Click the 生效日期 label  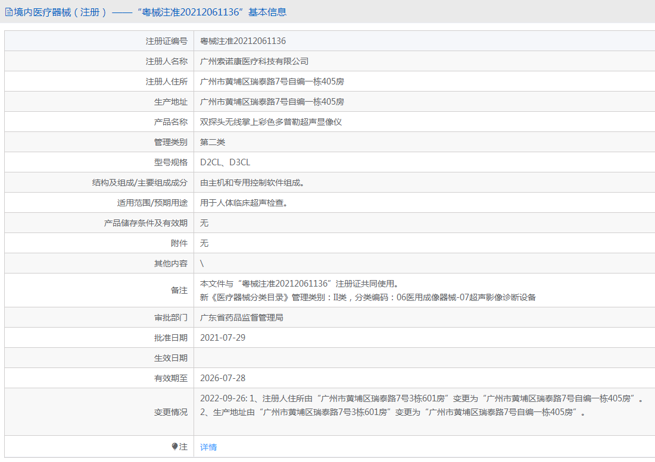click(170, 358)
